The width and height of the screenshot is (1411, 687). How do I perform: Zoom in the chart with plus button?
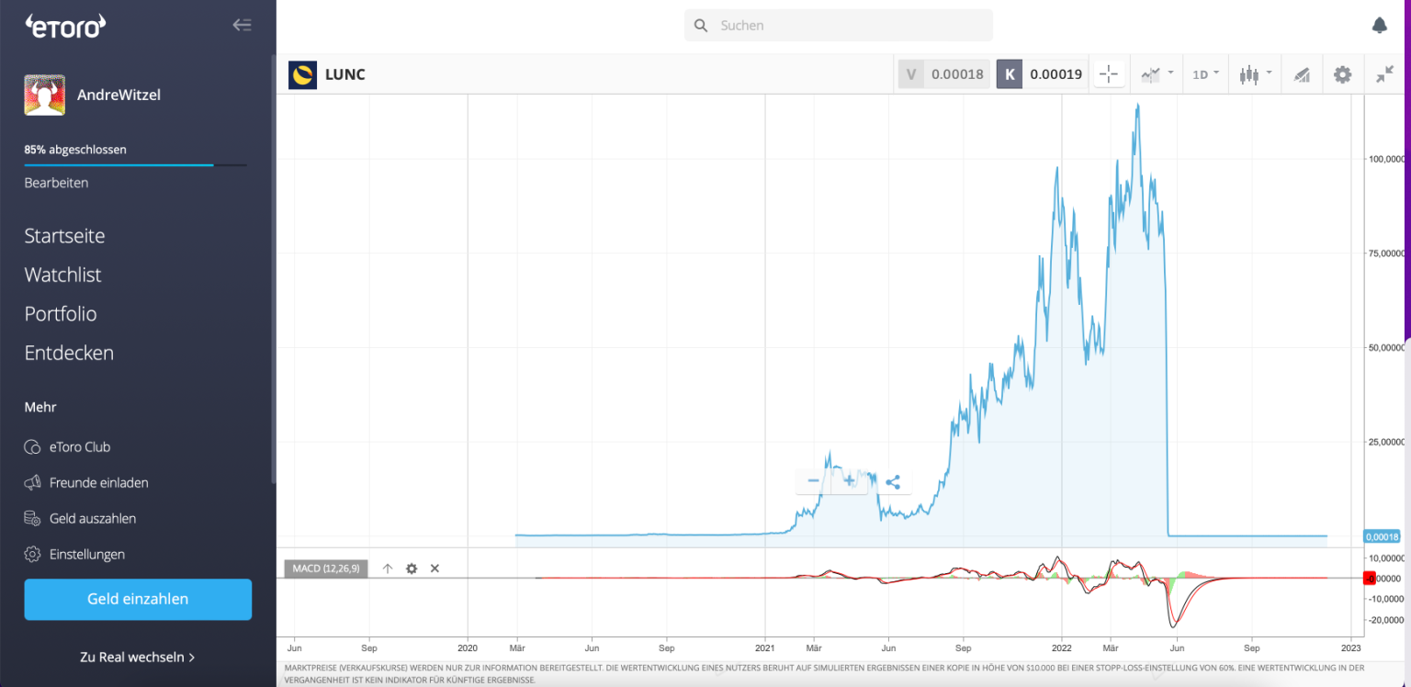click(849, 481)
